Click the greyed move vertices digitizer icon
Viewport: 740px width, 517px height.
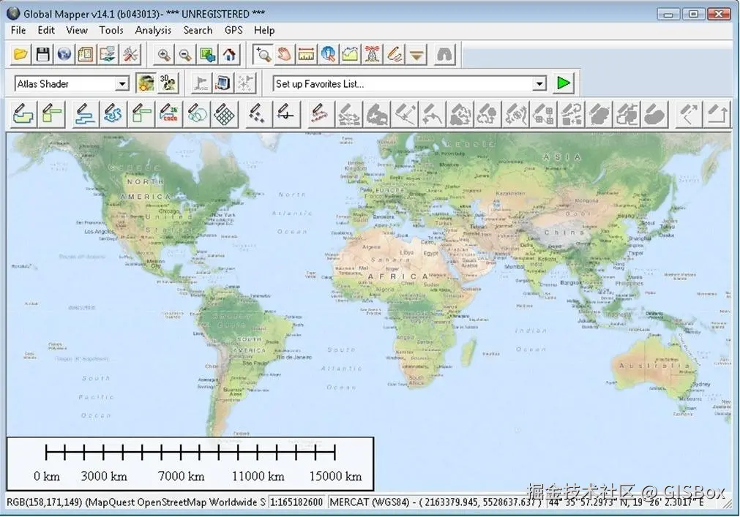tap(348, 115)
